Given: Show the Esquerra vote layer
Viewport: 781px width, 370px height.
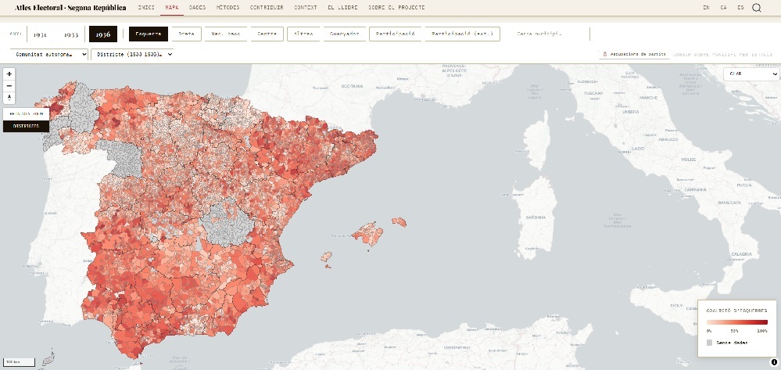Looking at the screenshot, I should click(149, 34).
